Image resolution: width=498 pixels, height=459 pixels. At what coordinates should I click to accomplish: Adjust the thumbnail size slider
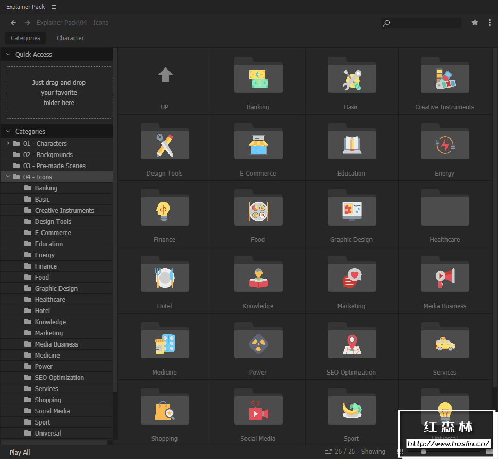tap(424, 452)
